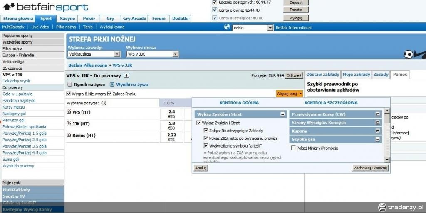
Task: Switch to the Moje zakłady tab
Action: tap(356, 75)
